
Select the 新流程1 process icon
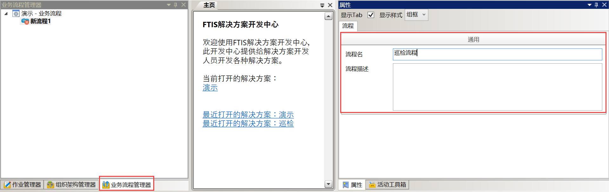[25, 21]
